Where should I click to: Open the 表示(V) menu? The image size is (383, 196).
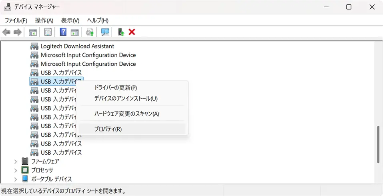70,20
